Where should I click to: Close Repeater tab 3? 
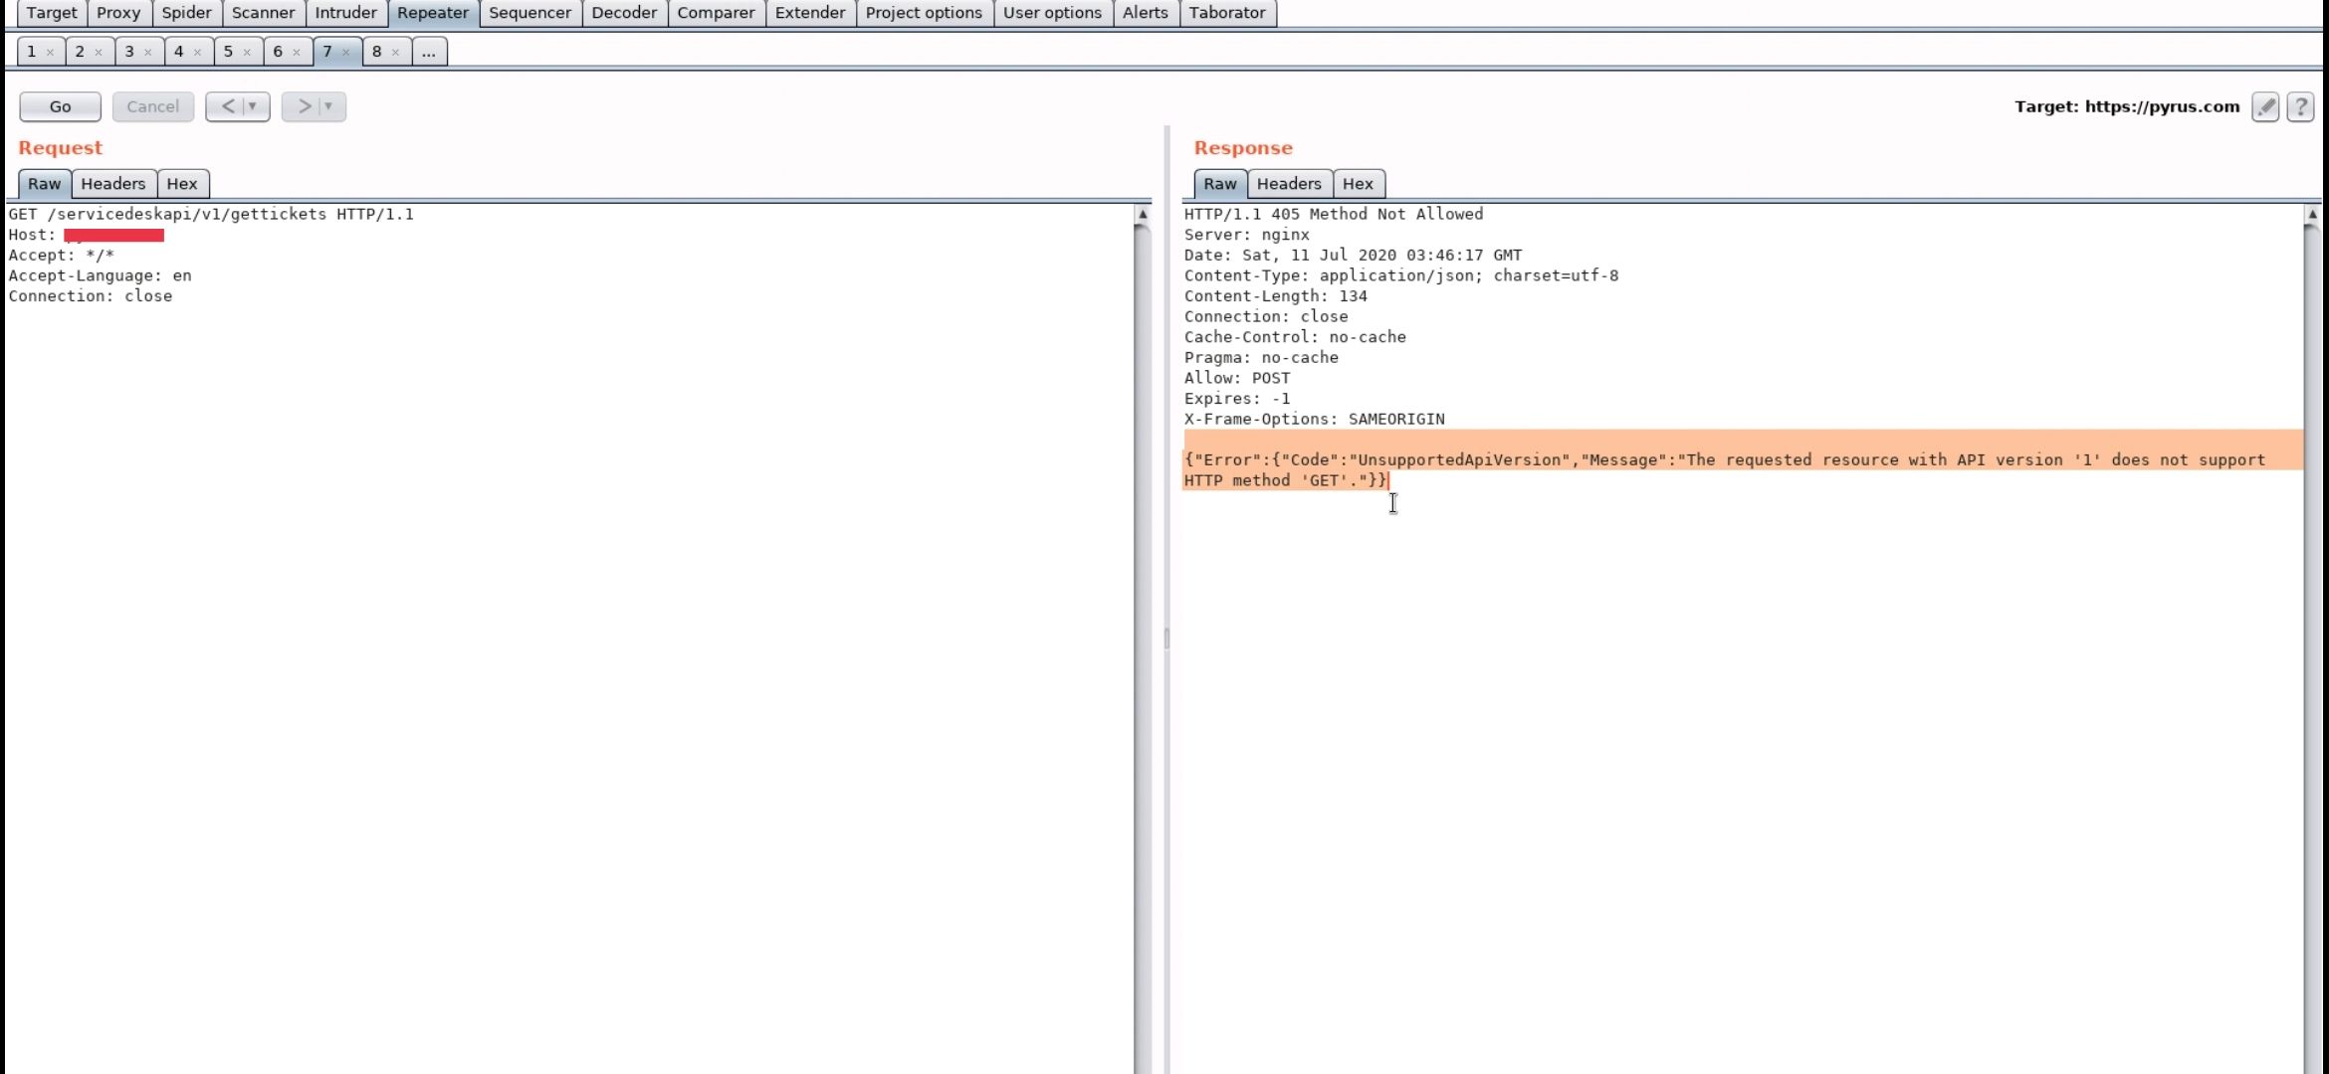147,52
